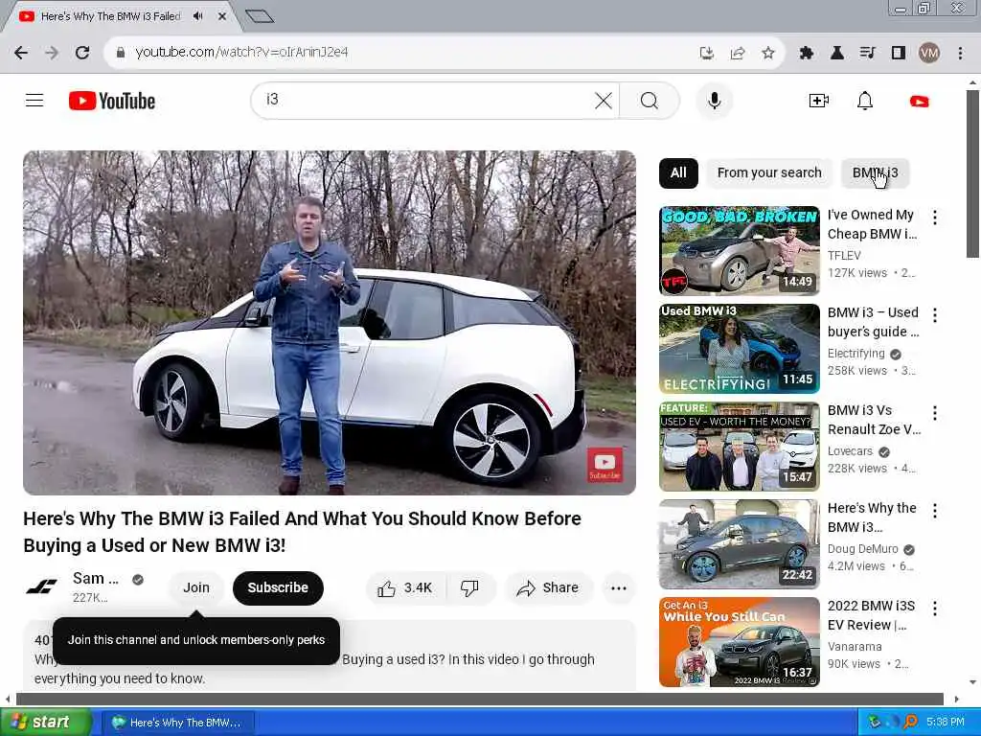Open more actions below the video
981x736 pixels.
[619, 587]
